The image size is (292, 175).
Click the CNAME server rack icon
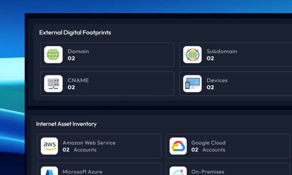53,84
